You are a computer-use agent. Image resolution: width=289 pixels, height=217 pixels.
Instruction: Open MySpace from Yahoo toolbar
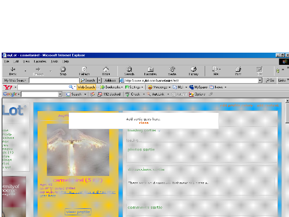point(198,87)
